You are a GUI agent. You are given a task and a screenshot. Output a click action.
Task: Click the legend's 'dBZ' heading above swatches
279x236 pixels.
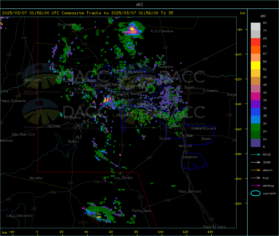(263, 16)
